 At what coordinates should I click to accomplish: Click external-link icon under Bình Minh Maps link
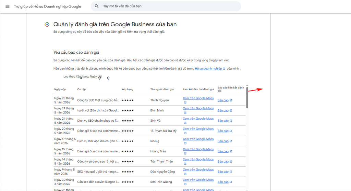pos(185,113)
